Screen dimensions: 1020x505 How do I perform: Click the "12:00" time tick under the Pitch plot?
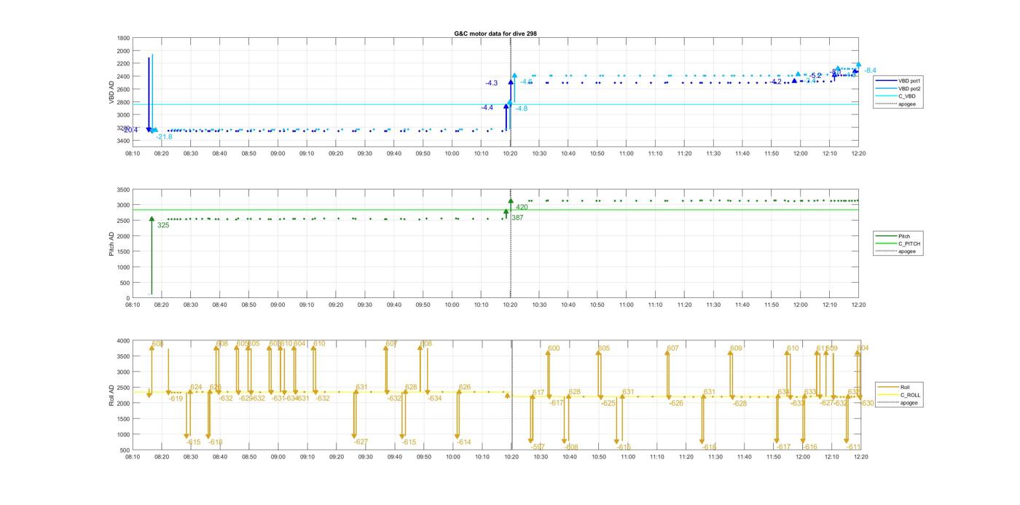pos(801,305)
